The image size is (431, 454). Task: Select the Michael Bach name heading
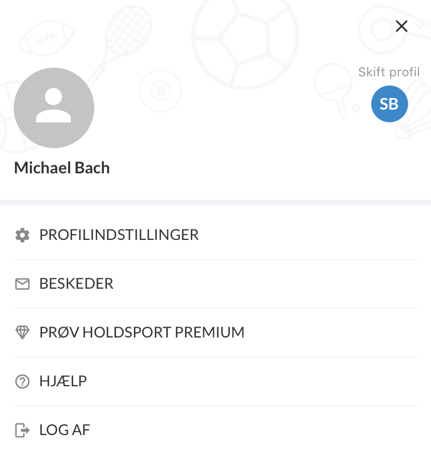pyautogui.click(x=61, y=168)
